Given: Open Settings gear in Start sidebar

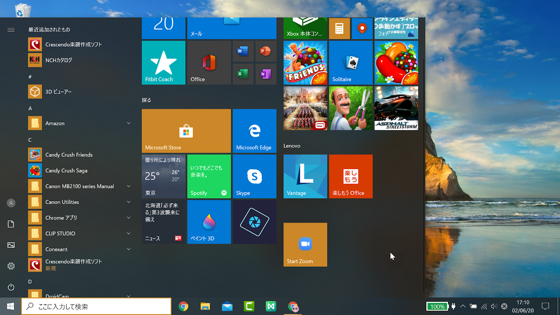Looking at the screenshot, I should 11,266.
